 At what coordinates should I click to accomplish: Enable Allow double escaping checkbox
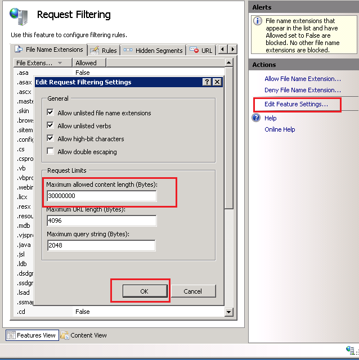pos(50,151)
